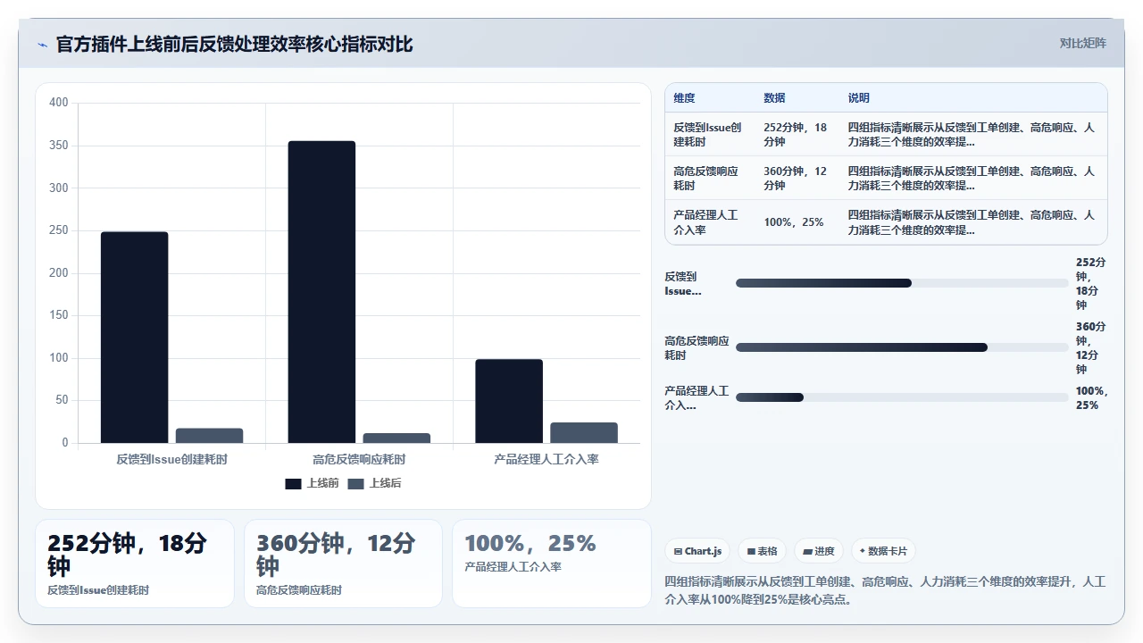The height and width of the screenshot is (643, 1143).
Task: Click the icon inside the Chart.js tag
Action: point(679,552)
